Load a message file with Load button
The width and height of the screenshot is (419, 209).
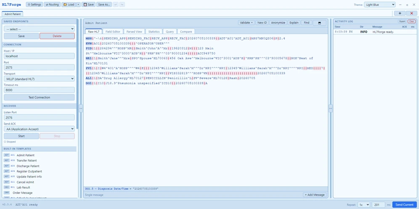coord(69,5)
